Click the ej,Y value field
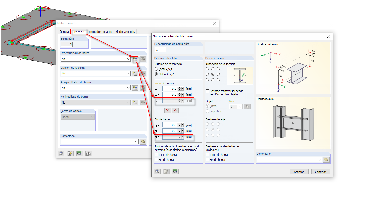 [x=170, y=131]
